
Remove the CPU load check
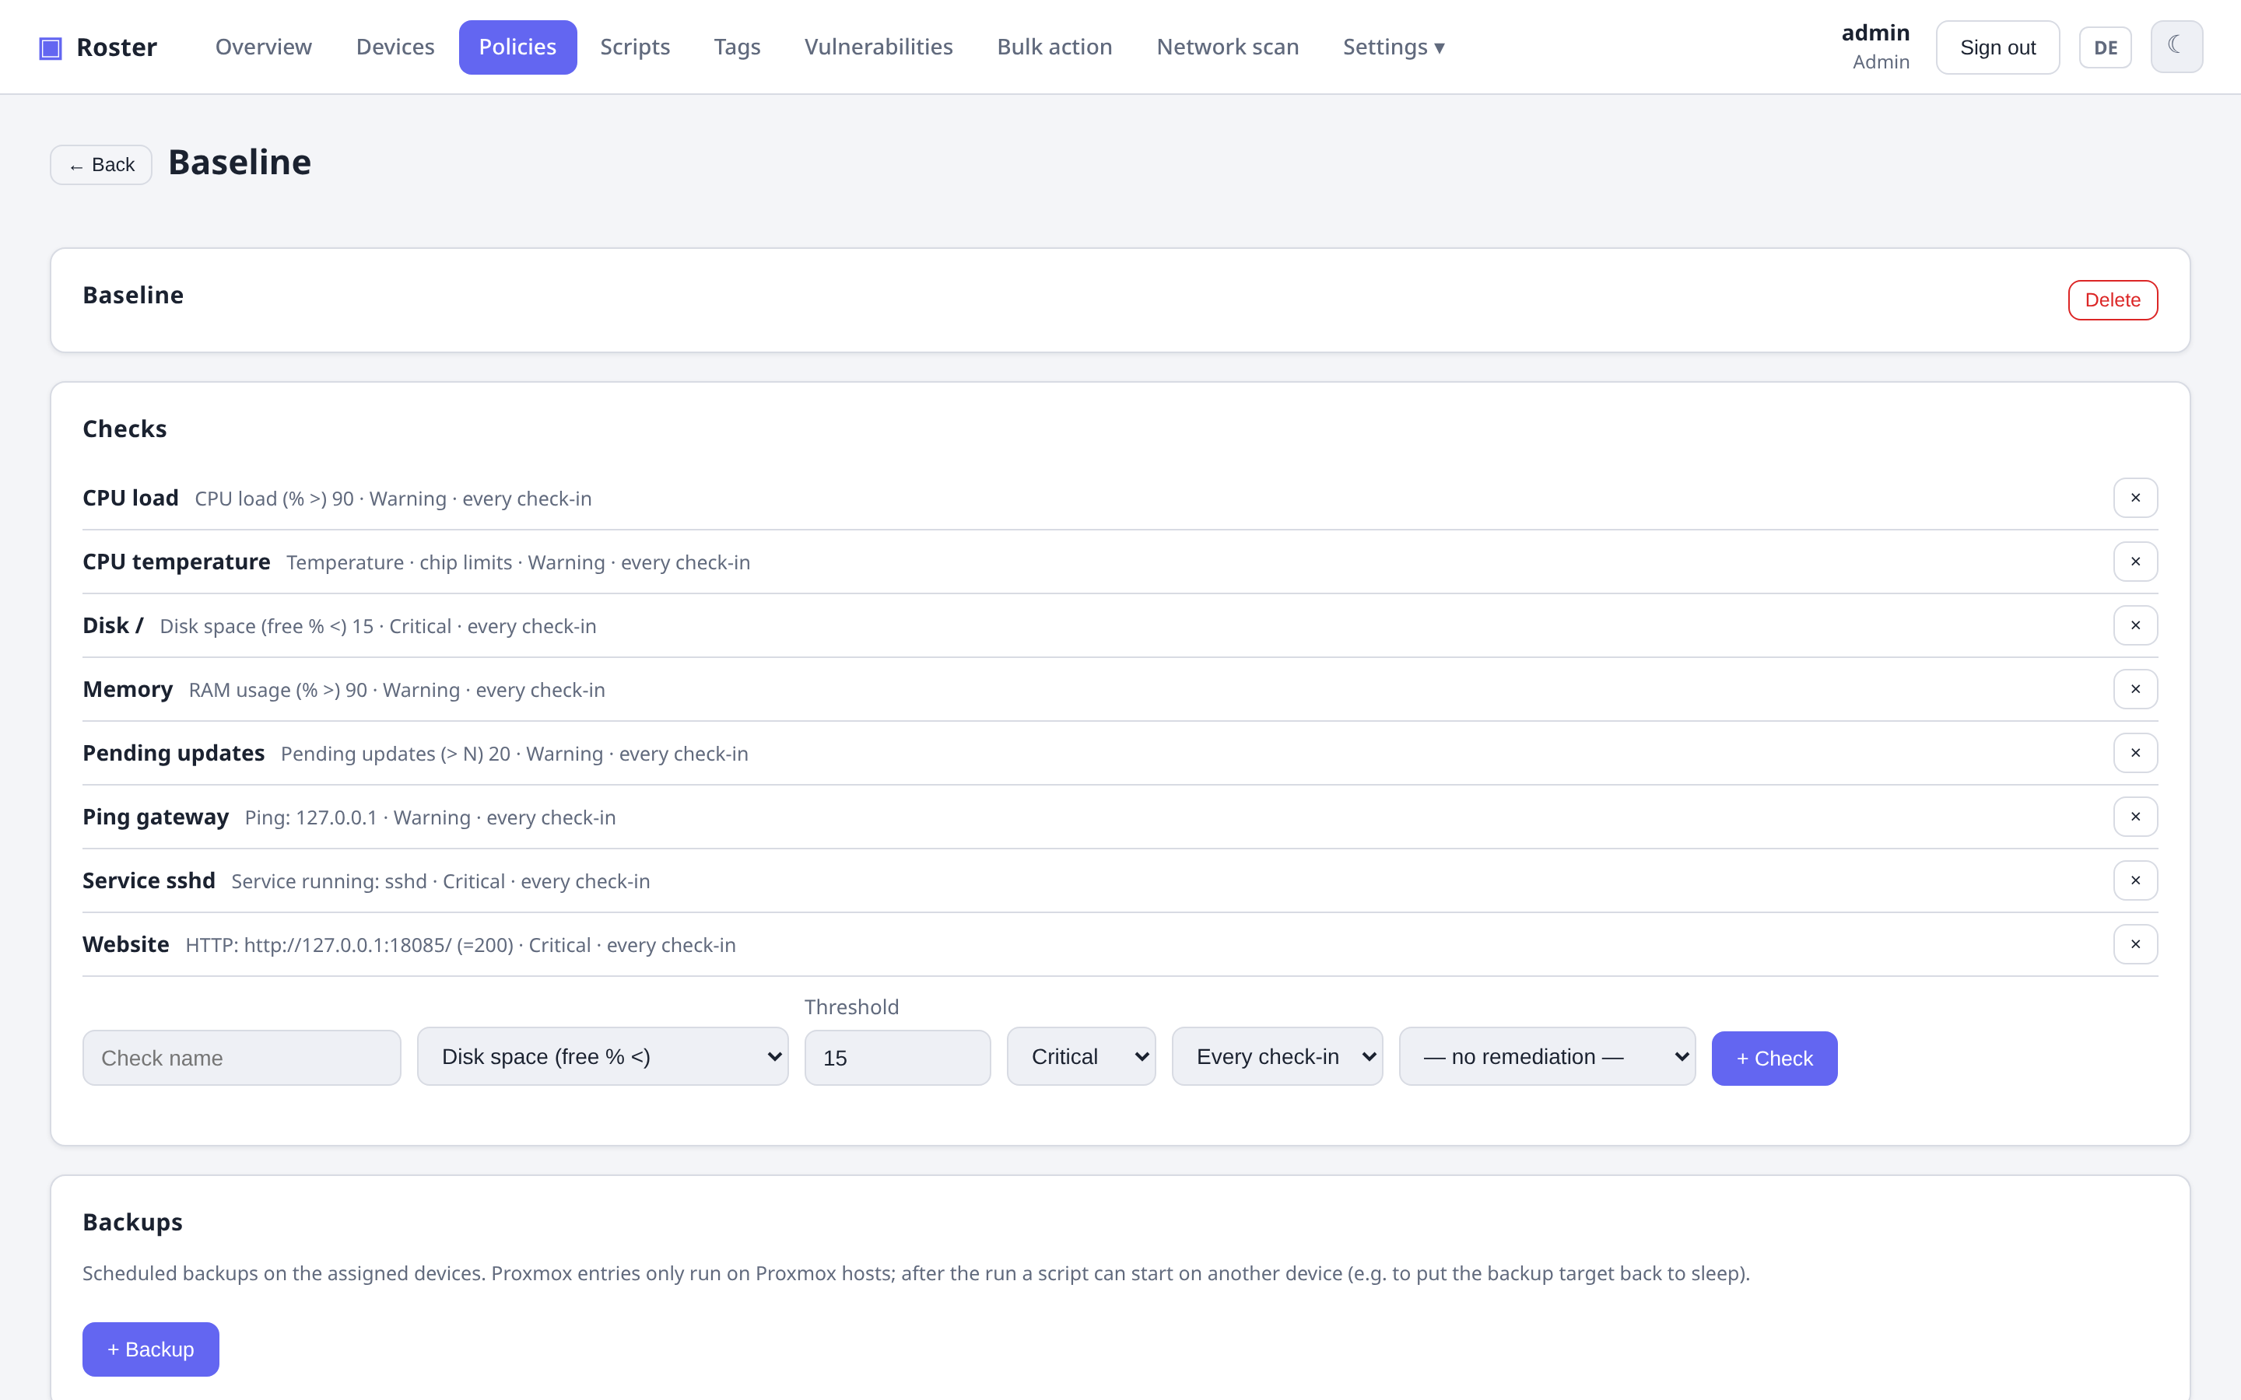click(2135, 498)
